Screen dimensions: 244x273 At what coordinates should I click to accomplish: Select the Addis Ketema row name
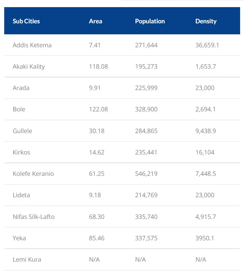pos(32,45)
